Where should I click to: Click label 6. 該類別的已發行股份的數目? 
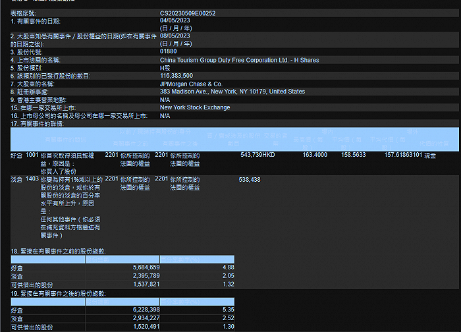click(x=51, y=76)
